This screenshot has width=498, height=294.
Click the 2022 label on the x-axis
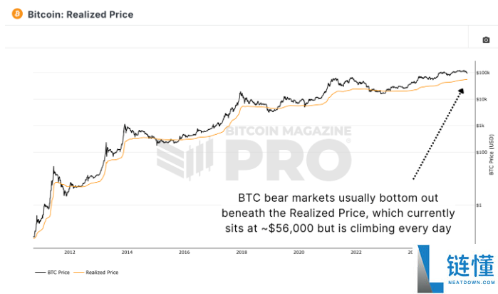[356, 253]
